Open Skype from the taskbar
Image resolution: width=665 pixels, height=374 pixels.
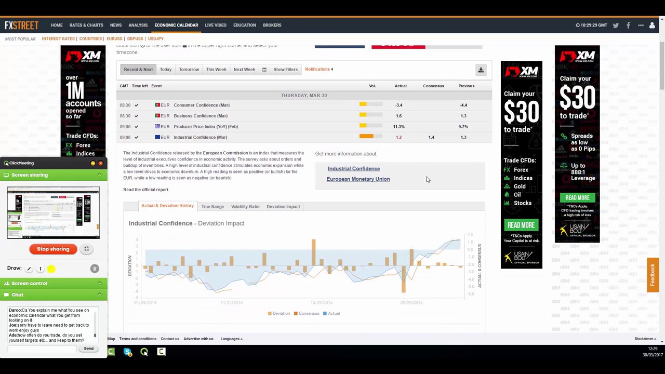click(x=127, y=352)
